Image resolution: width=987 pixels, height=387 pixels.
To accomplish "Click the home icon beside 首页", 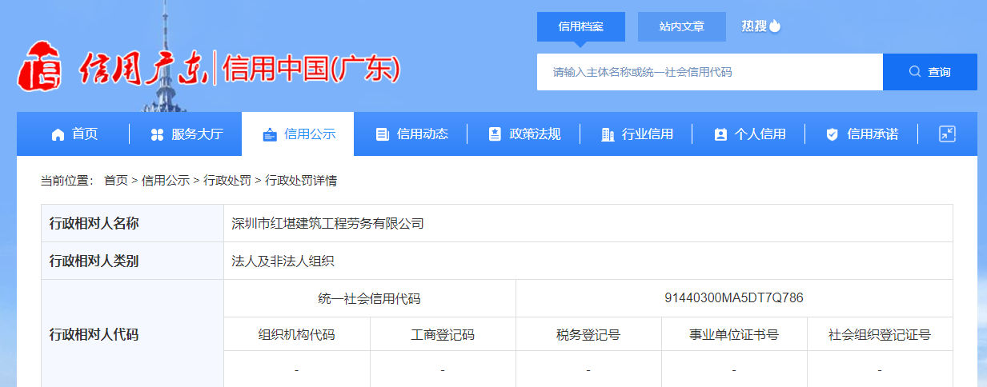I will tap(58, 134).
